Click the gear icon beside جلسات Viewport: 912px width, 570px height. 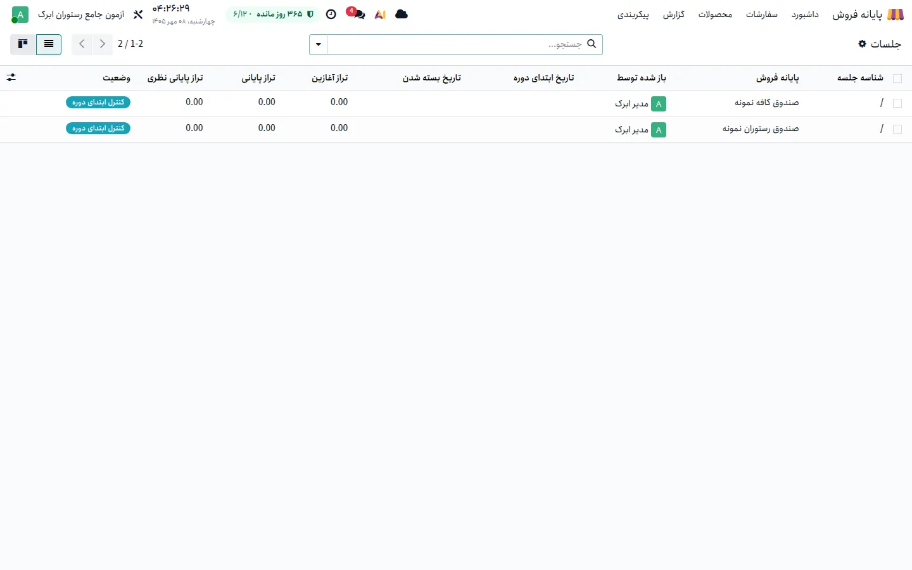coord(862,44)
